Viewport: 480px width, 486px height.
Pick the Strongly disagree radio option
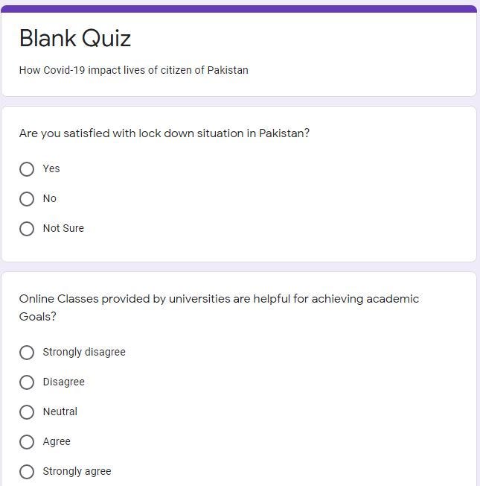click(x=27, y=353)
